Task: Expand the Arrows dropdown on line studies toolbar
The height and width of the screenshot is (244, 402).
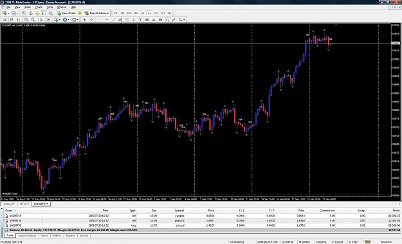Action: 184,20
